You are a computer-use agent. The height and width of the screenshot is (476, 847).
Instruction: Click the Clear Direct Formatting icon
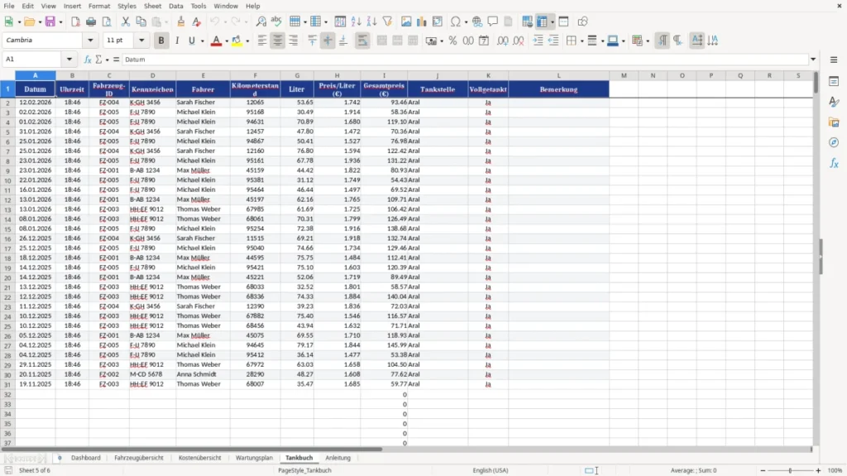click(x=197, y=21)
